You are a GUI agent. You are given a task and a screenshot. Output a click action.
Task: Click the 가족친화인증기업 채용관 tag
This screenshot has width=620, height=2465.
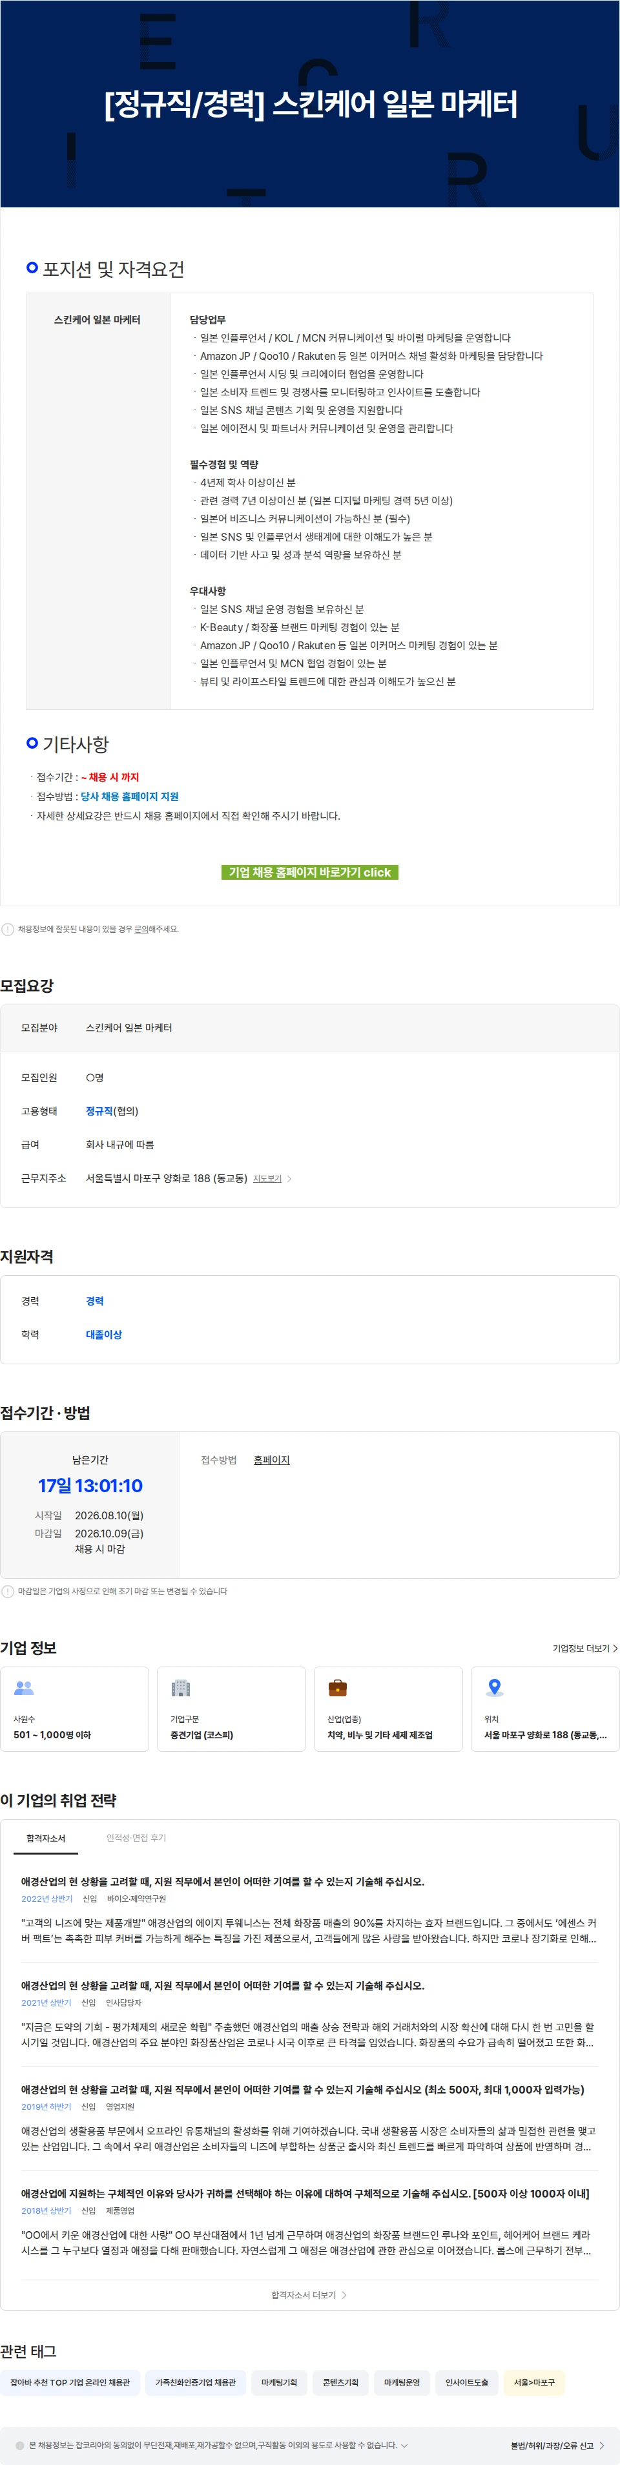coord(195,2382)
